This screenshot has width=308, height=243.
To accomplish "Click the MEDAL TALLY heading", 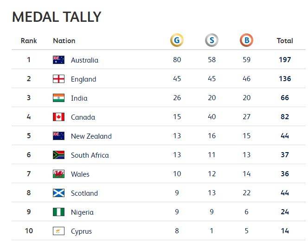I will (x=57, y=17).
